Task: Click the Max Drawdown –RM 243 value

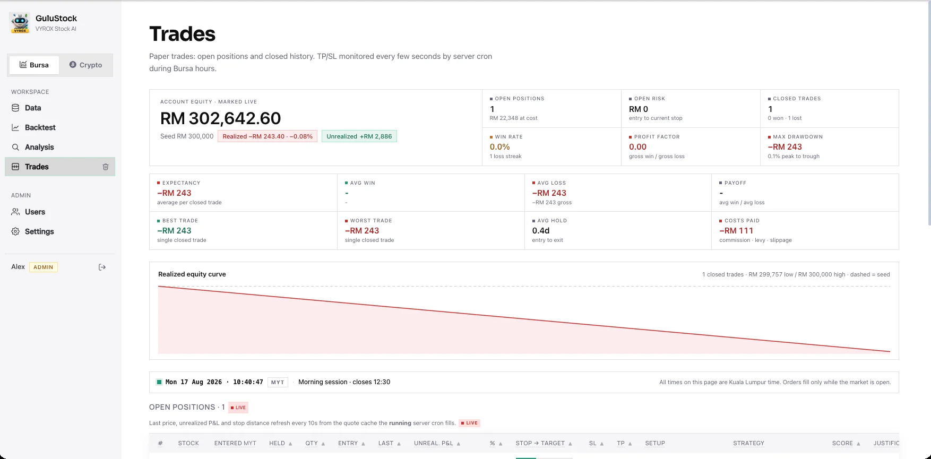Action: 785,147
